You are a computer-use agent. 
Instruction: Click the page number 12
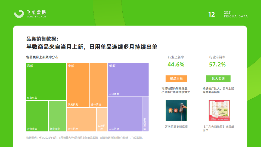(212, 14)
